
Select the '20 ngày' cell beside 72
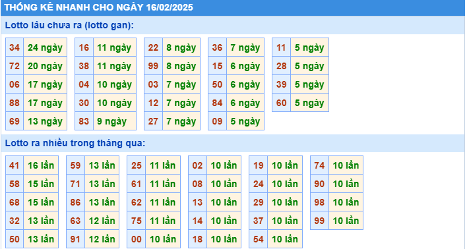[x=46, y=66]
